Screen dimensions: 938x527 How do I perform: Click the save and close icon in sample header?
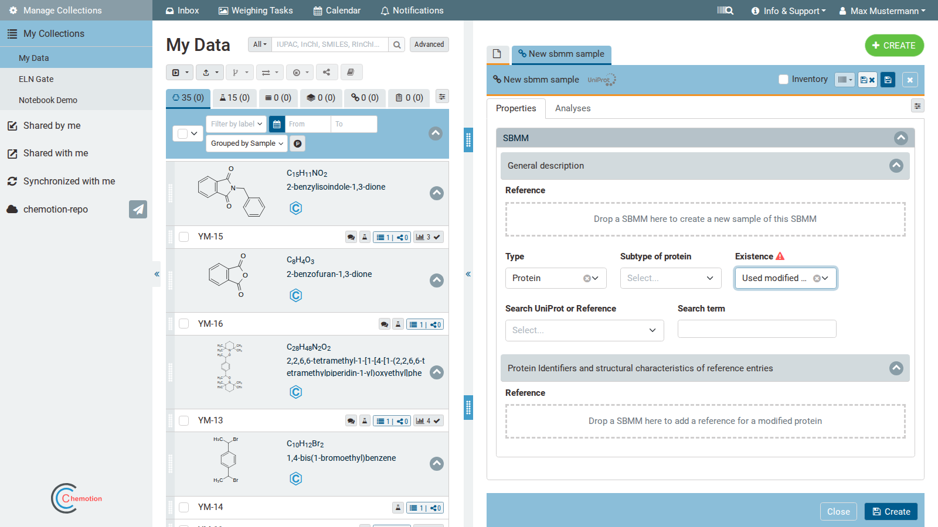(868, 80)
